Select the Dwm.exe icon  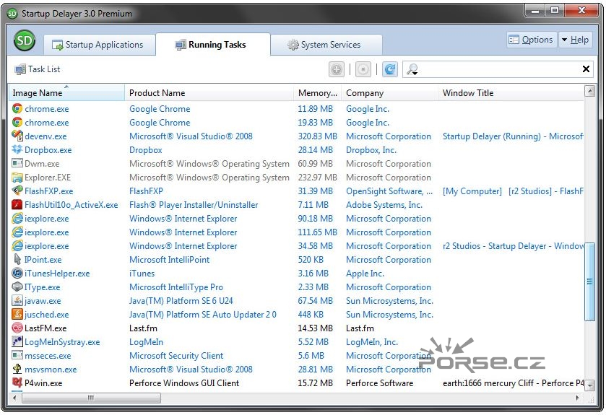coord(17,163)
